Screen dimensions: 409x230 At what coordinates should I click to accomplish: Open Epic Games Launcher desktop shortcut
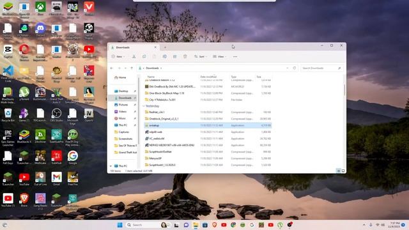pos(8,138)
